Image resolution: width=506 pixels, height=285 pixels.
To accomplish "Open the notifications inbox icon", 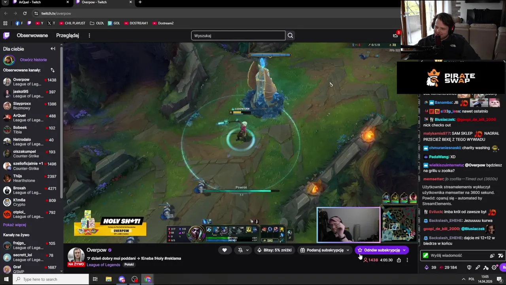I will click(395, 36).
